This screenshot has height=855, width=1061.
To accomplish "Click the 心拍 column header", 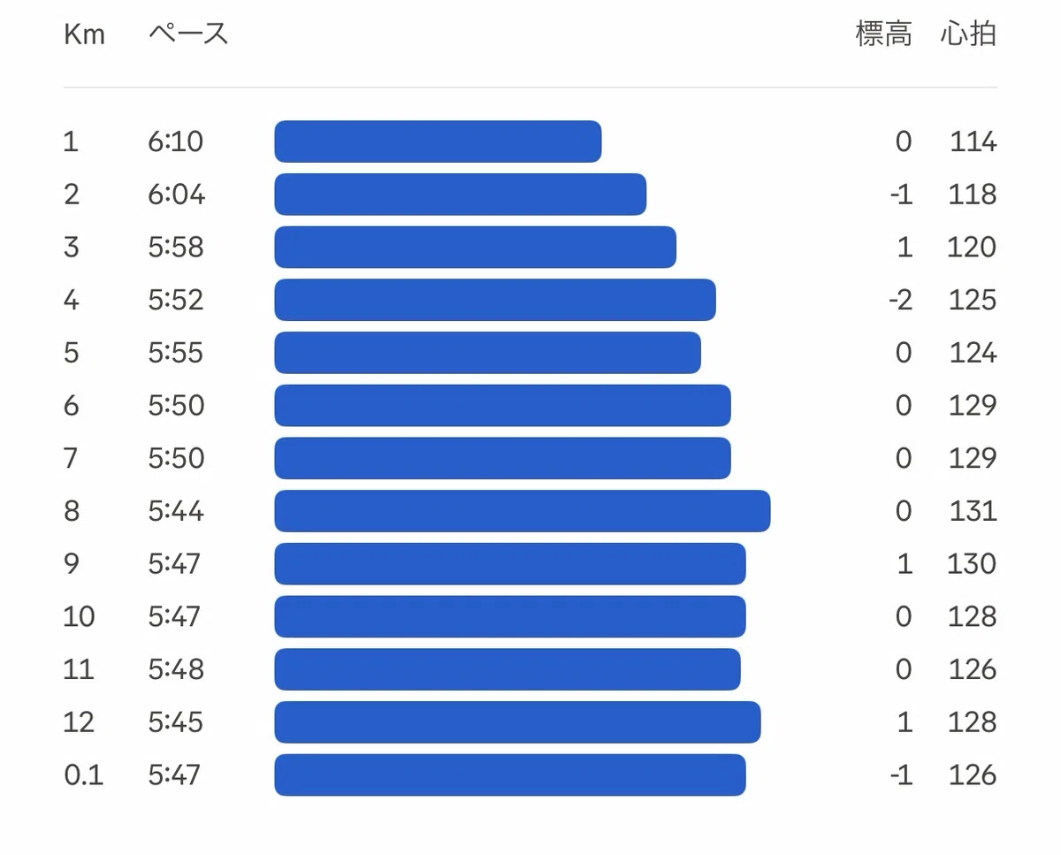I will [968, 34].
